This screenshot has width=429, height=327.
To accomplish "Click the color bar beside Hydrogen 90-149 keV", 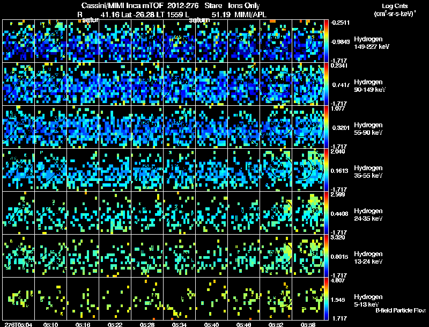I will pos(326,84).
